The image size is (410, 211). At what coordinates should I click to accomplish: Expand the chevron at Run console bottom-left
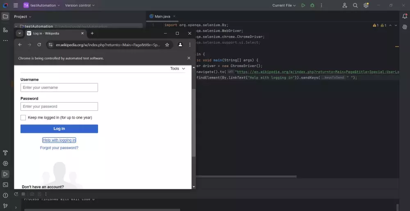click(16, 208)
